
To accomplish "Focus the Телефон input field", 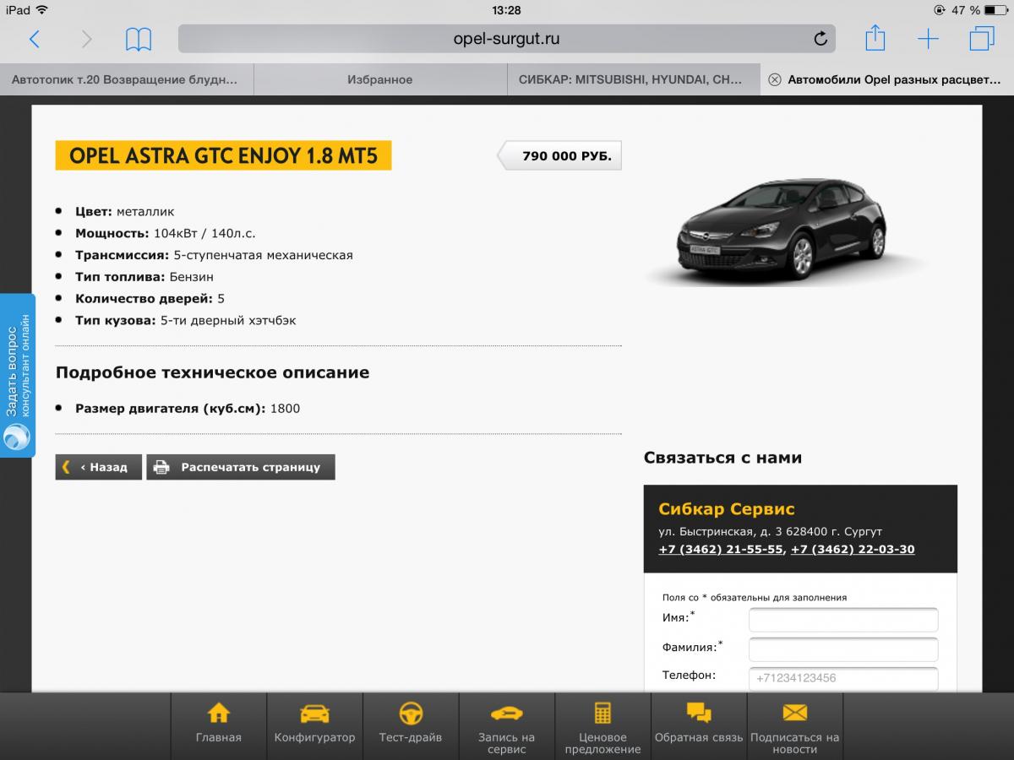I will coord(843,678).
